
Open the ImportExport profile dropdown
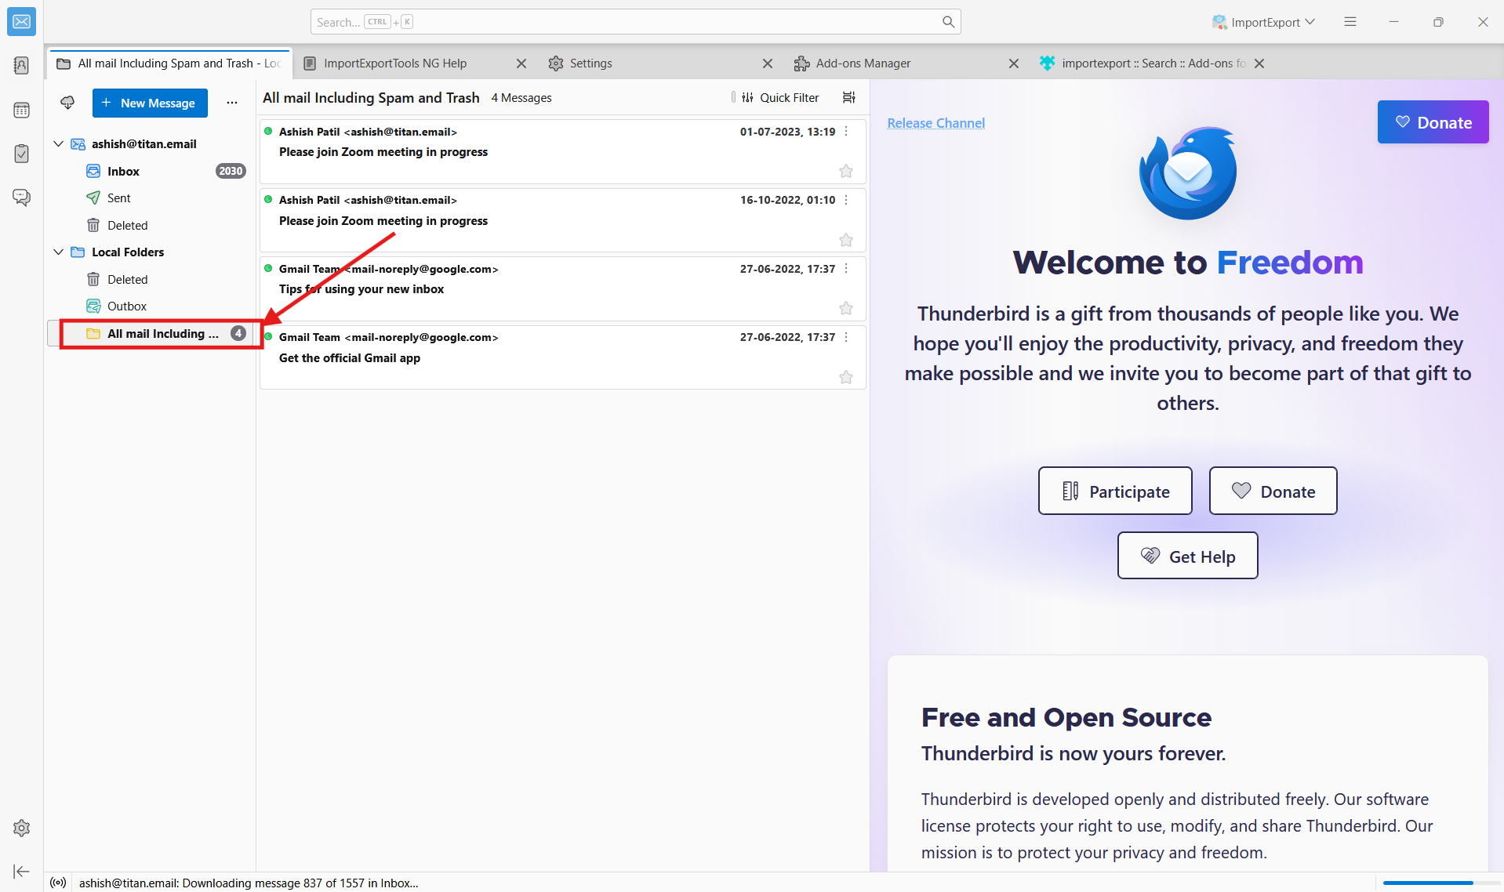pos(1263,22)
